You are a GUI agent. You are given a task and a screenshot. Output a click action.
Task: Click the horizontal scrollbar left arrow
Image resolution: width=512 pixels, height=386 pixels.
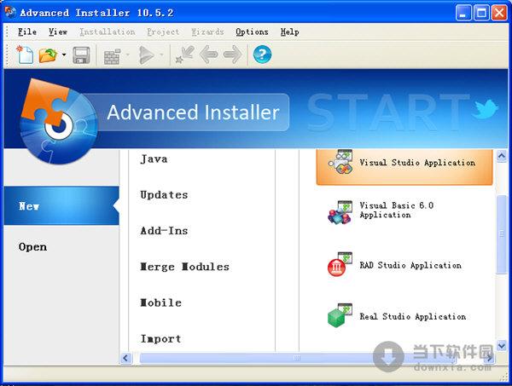126,358
